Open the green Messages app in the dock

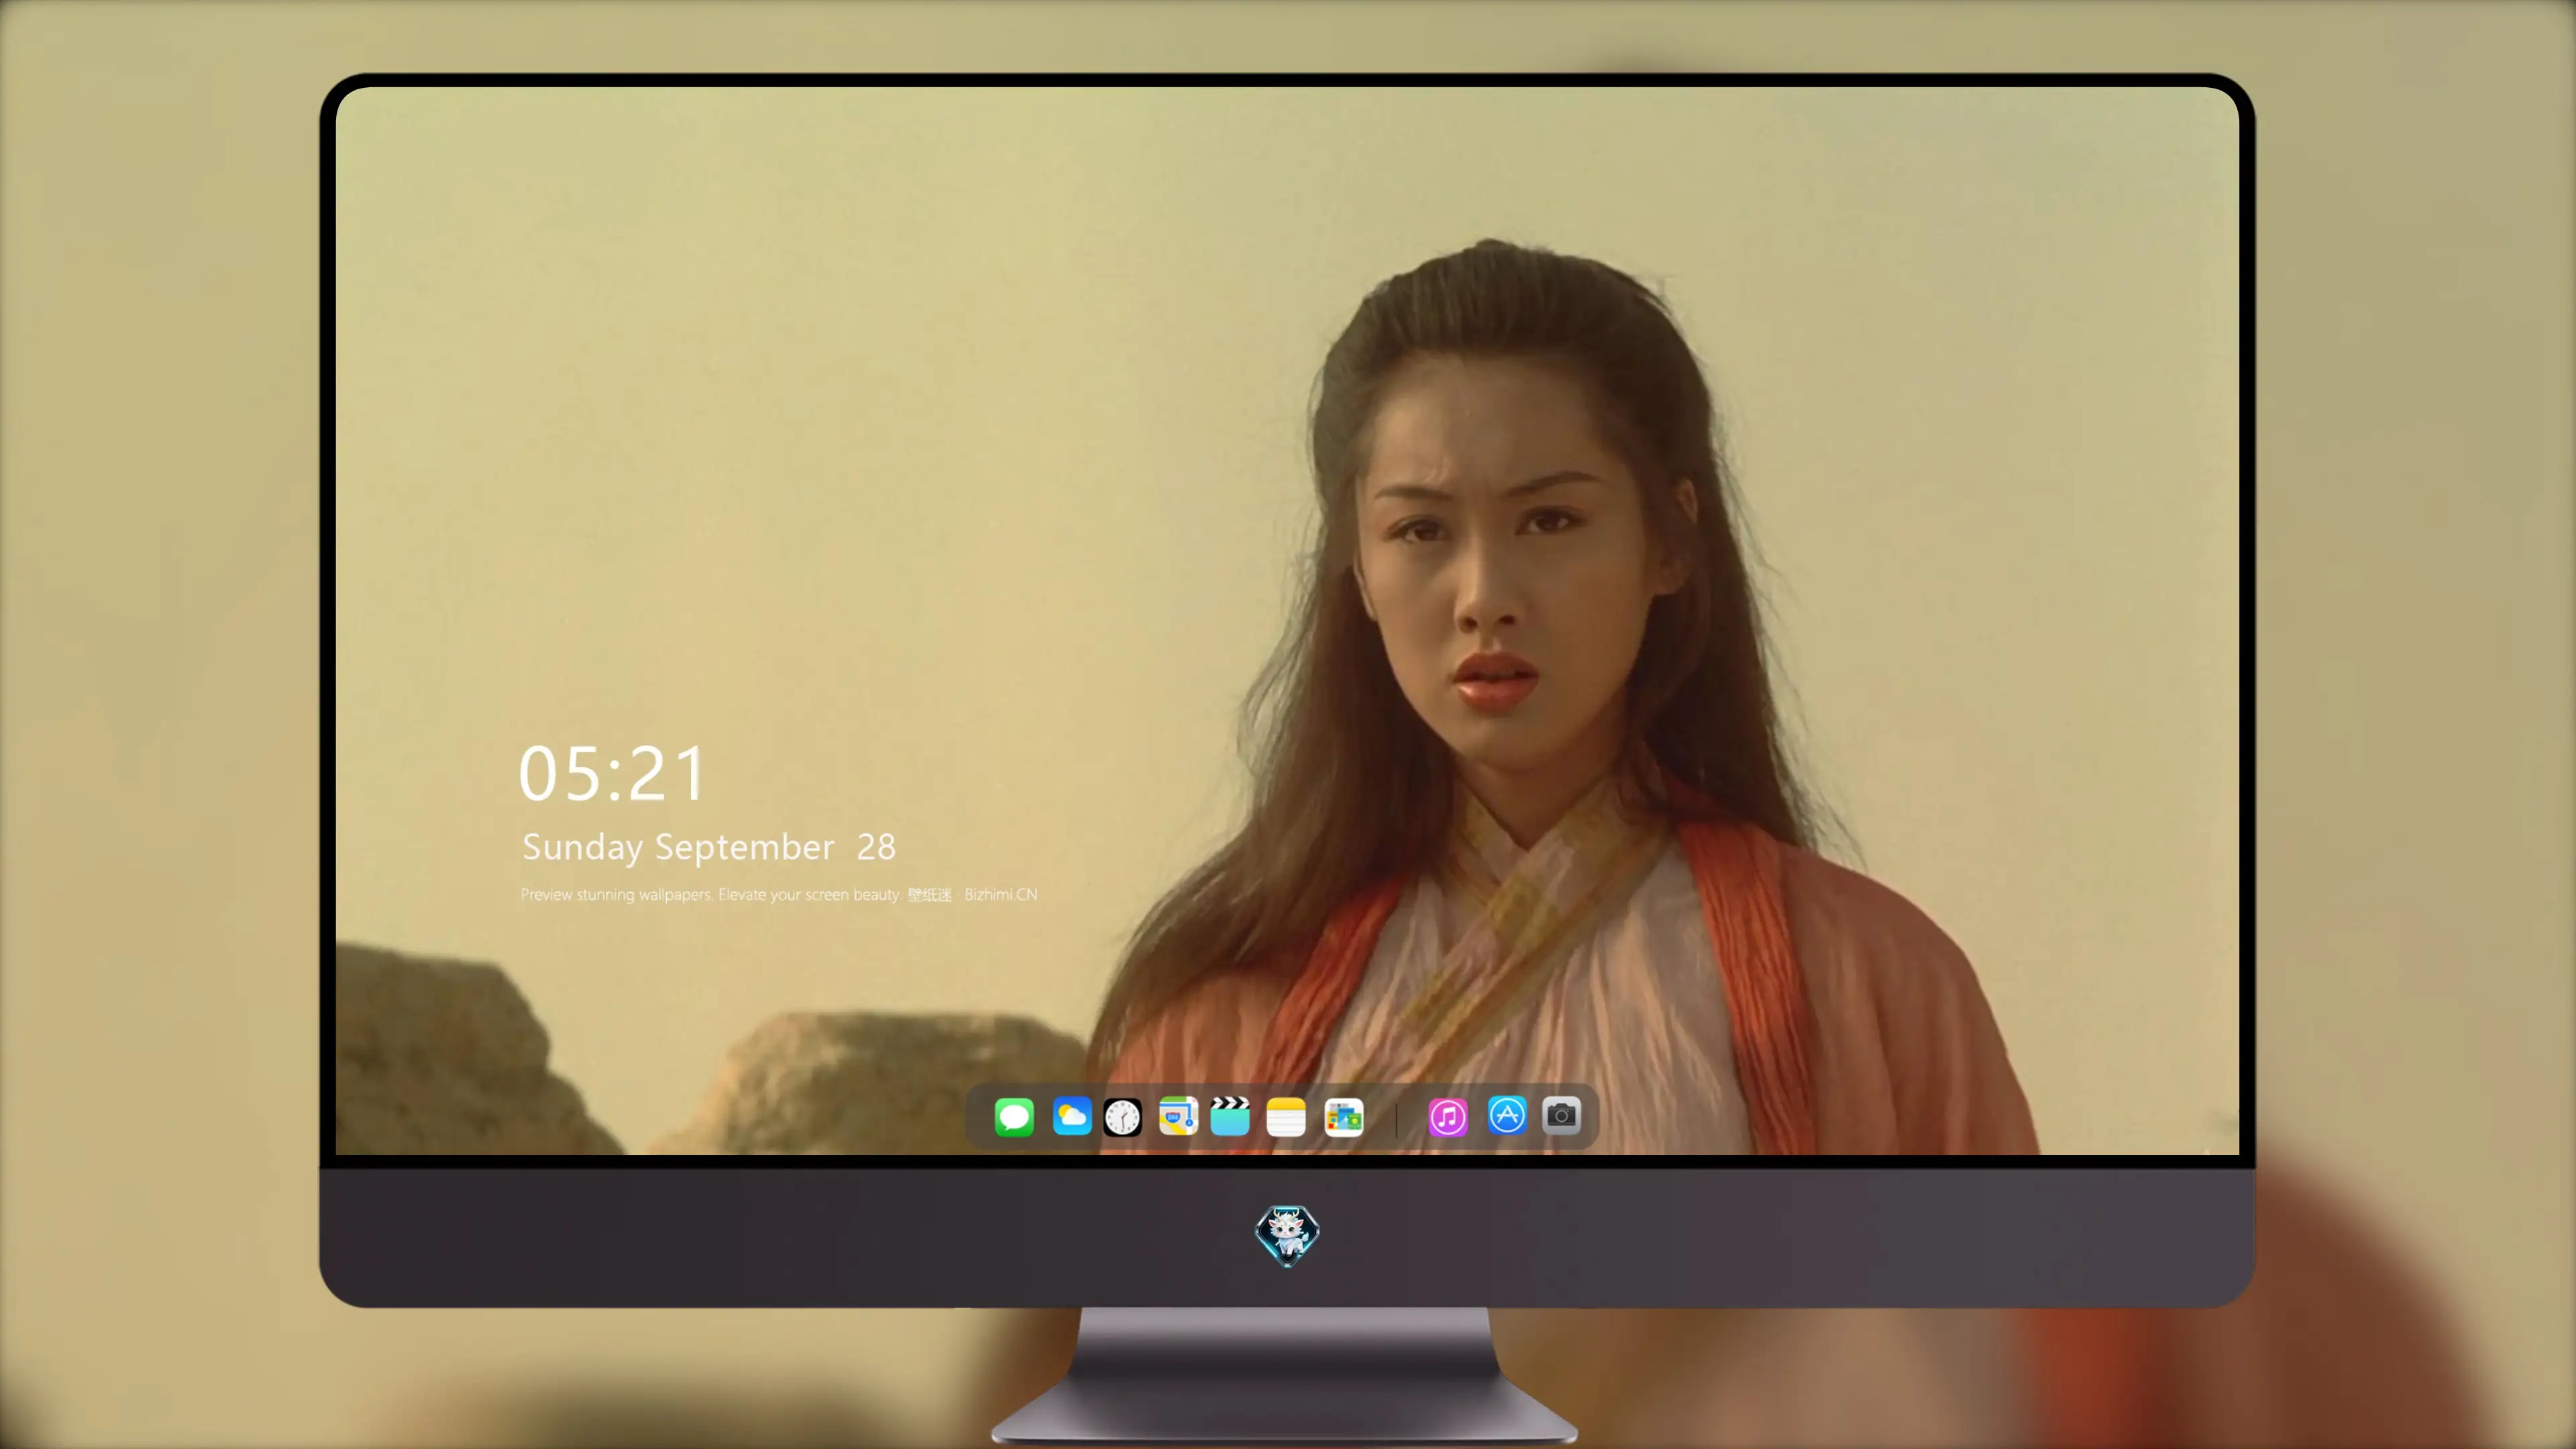pyautogui.click(x=1014, y=1117)
